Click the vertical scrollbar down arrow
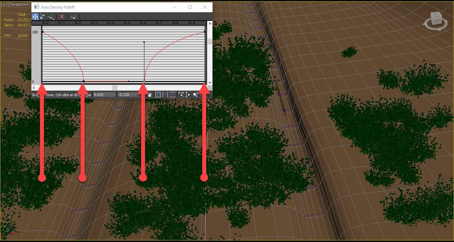Image resolution: width=454 pixels, height=242 pixels. click(209, 82)
